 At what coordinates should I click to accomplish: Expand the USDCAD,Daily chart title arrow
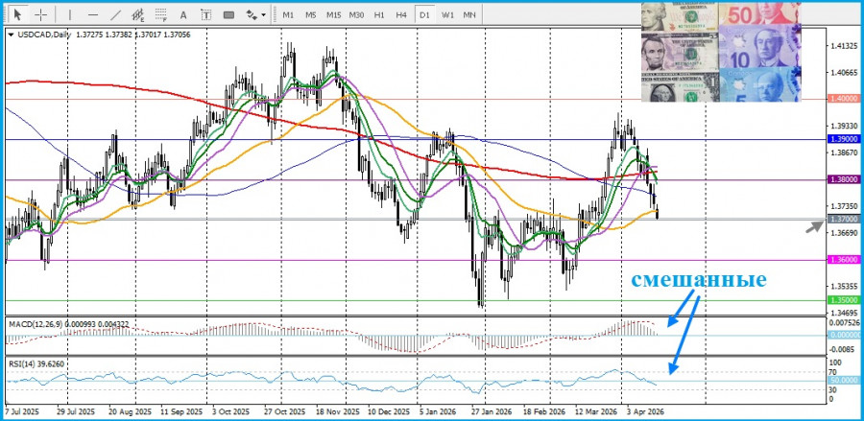coord(11,34)
